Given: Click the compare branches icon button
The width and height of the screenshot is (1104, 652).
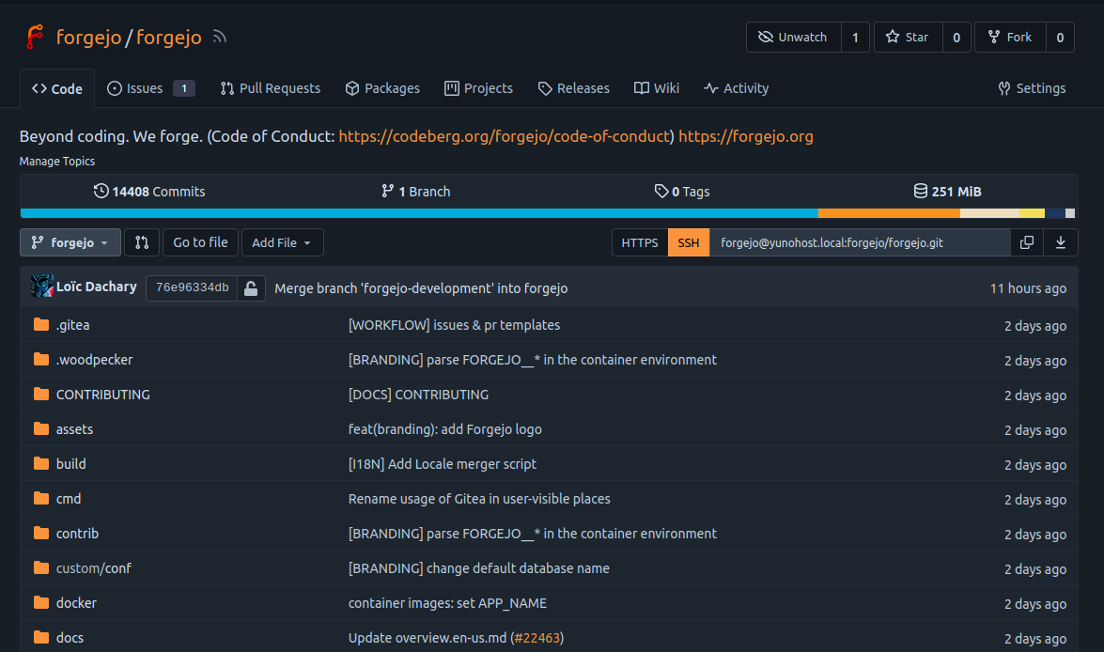Looking at the screenshot, I should click(x=142, y=242).
